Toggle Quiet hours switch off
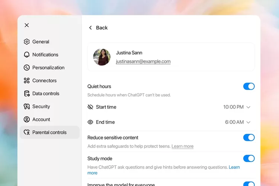 click(x=249, y=86)
